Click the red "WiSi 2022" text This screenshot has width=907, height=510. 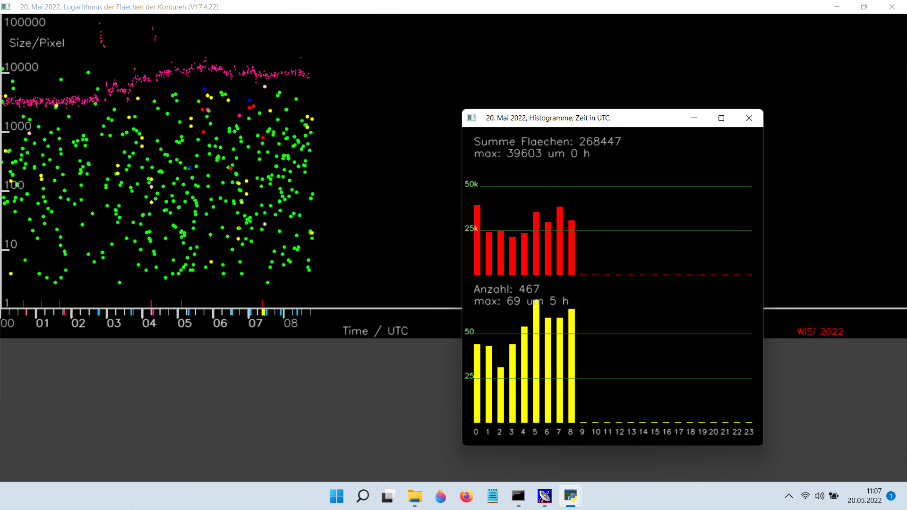821,331
